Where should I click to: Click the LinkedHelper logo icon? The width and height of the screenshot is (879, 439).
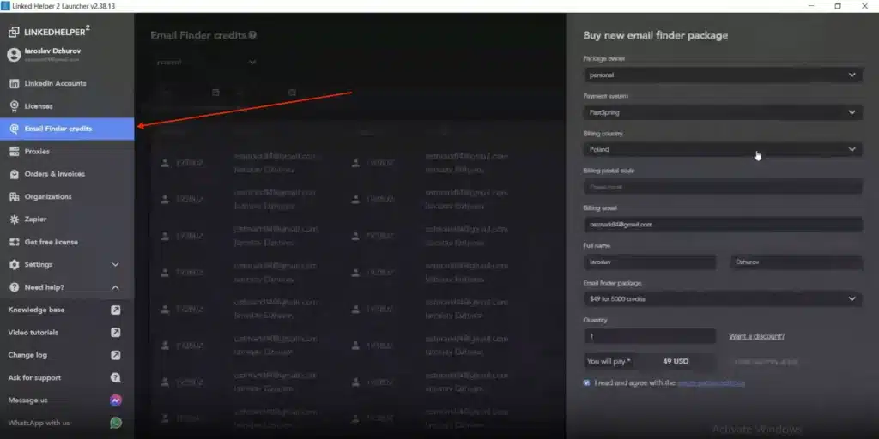(14, 32)
